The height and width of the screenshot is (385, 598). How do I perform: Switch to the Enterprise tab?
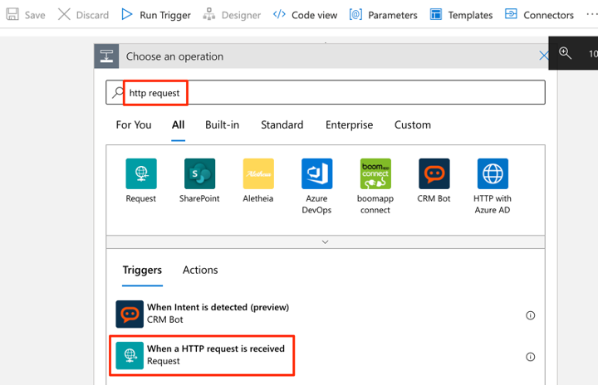[349, 125]
